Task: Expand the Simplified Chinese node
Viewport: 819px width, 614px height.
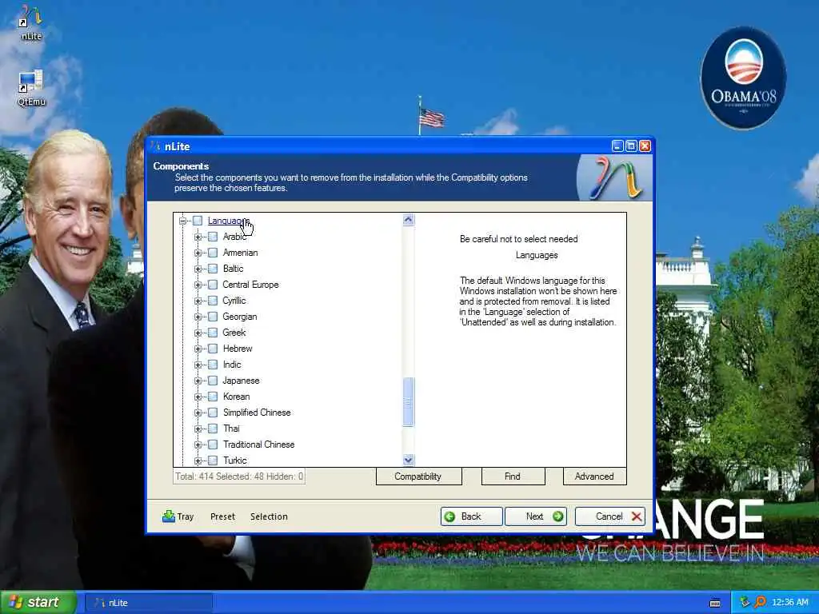Action: pos(198,413)
